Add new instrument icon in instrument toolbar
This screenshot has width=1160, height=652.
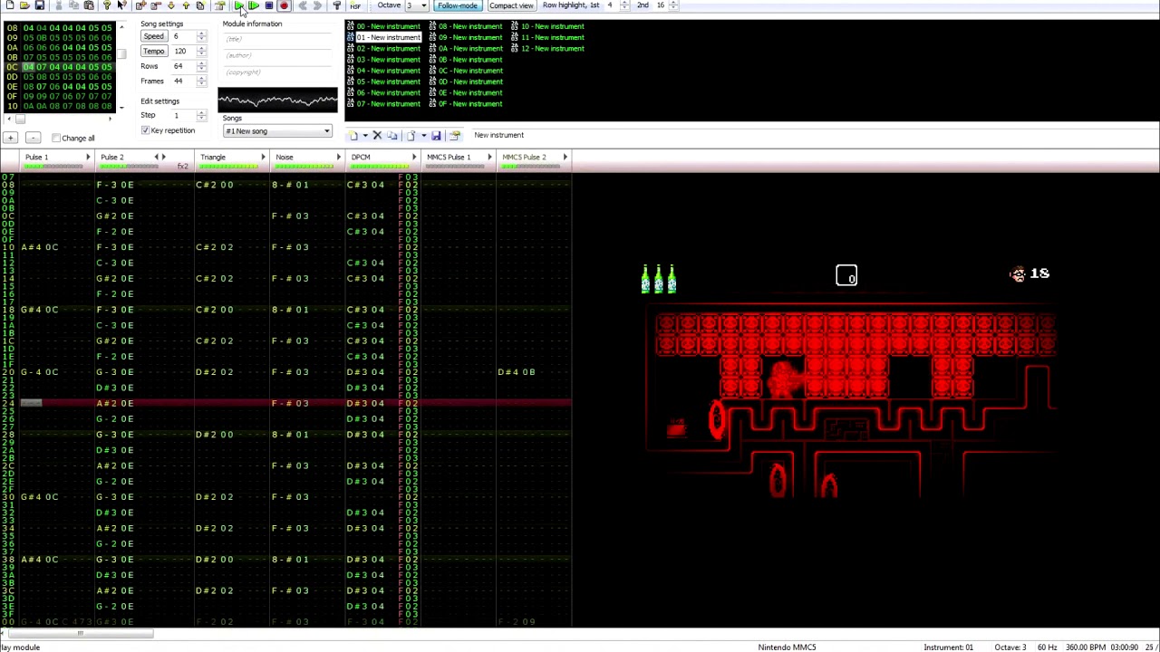pos(353,136)
